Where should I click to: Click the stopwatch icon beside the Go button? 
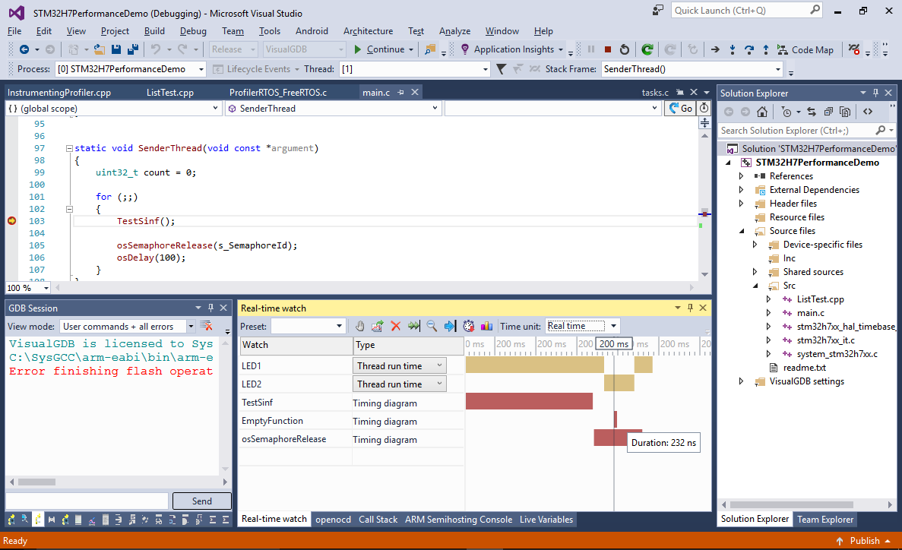pos(704,108)
